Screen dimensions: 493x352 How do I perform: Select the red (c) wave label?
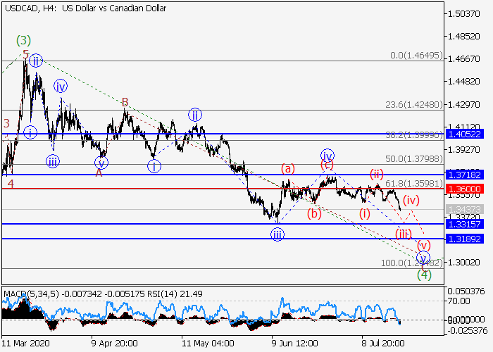[327, 165]
